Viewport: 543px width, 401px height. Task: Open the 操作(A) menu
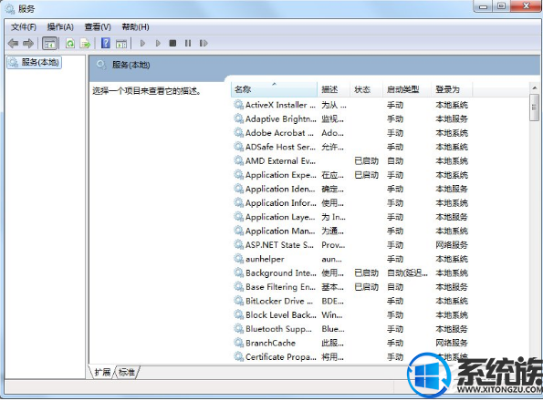(x=60, y=27)
